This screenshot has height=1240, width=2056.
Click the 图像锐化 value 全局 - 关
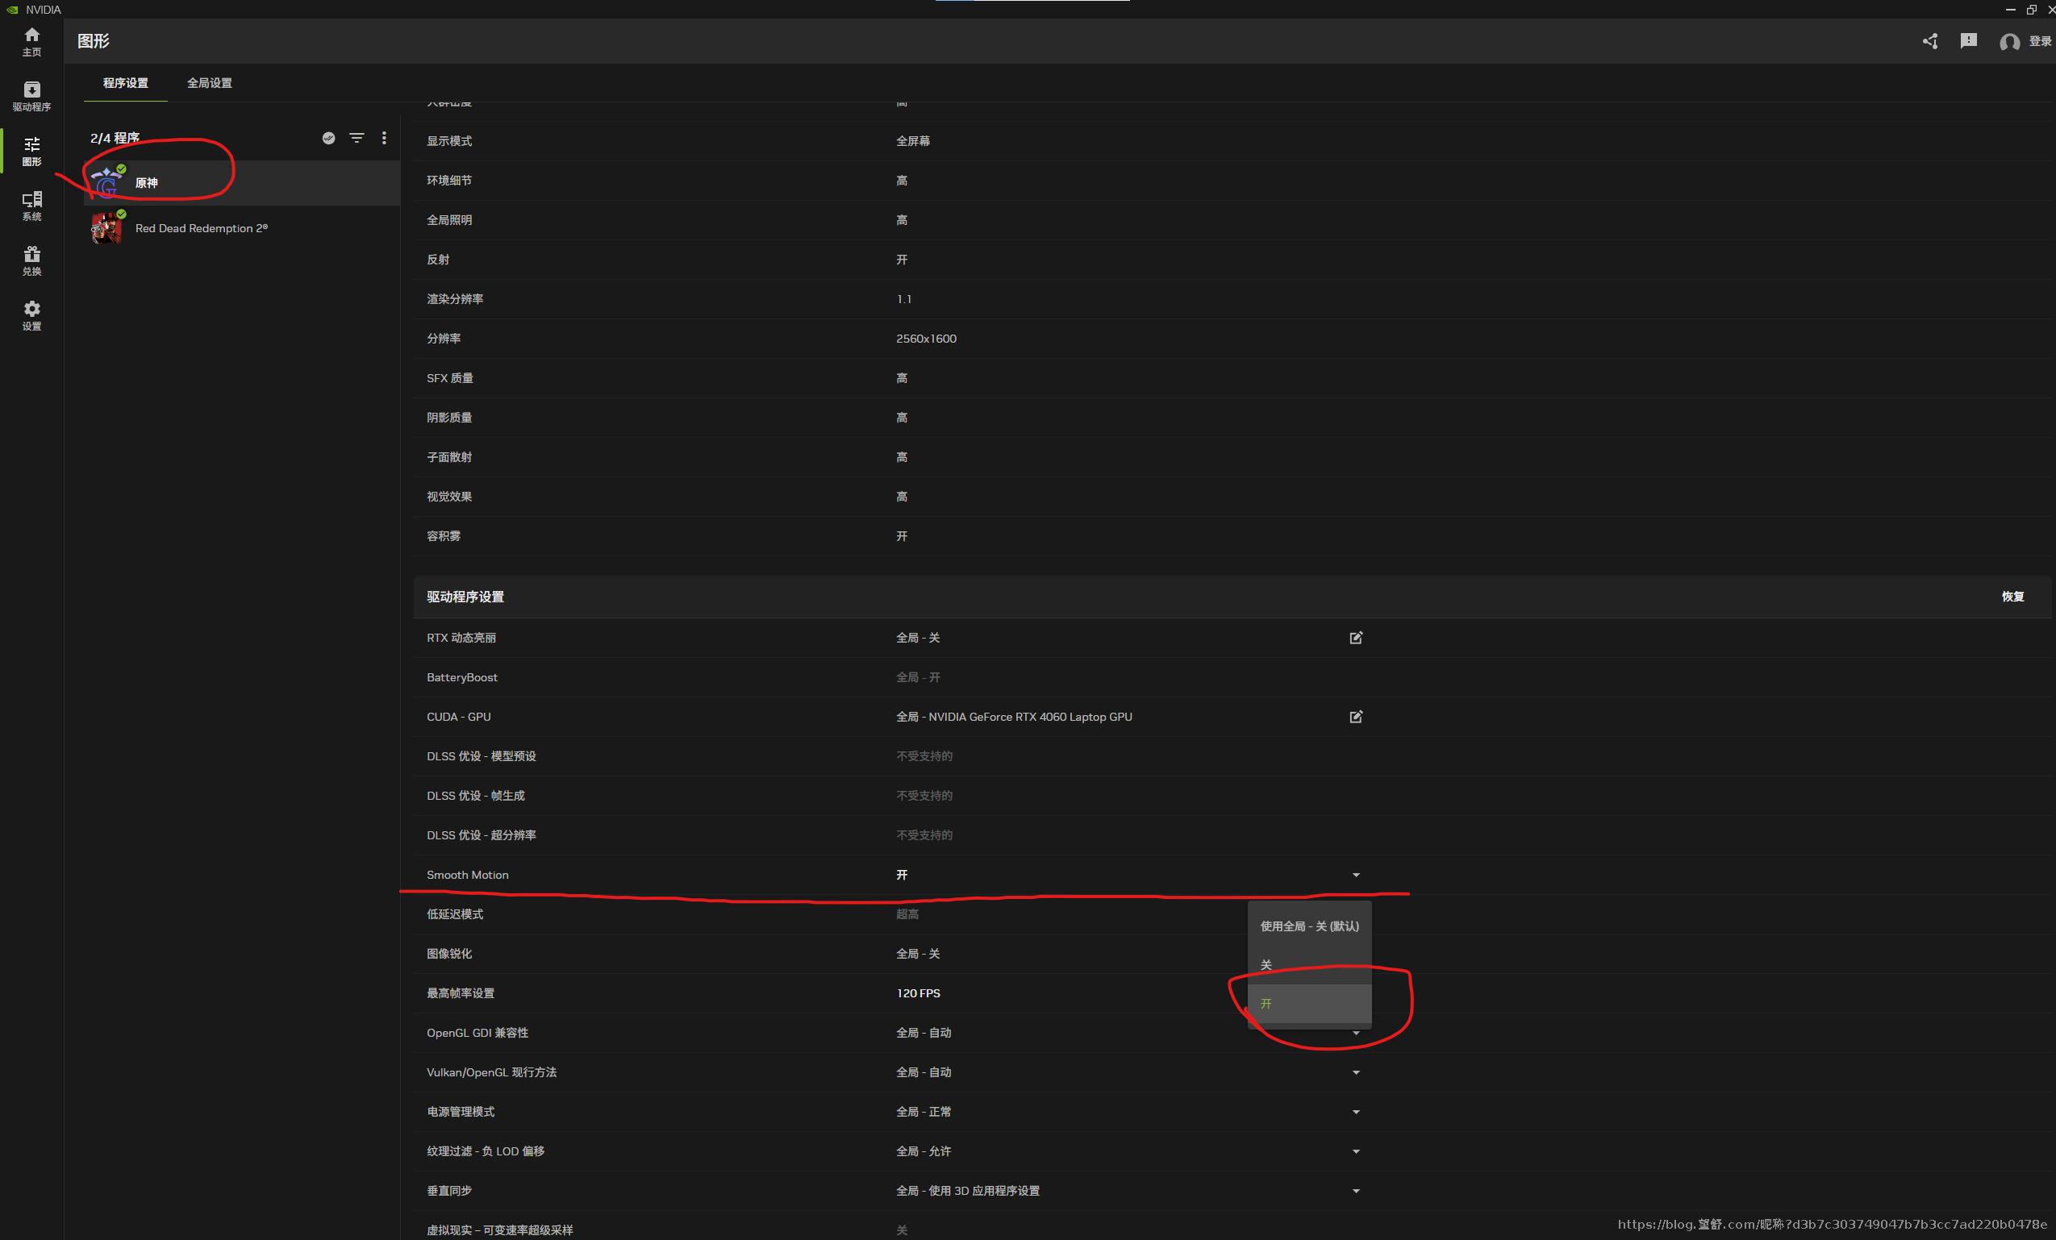point(918,954)
